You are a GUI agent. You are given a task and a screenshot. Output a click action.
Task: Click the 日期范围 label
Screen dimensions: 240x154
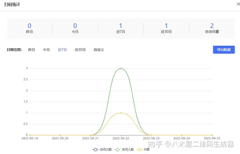(14, 50)
